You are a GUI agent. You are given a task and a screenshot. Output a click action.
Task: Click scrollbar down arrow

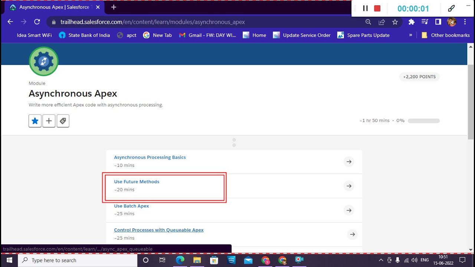pos(471,250)
